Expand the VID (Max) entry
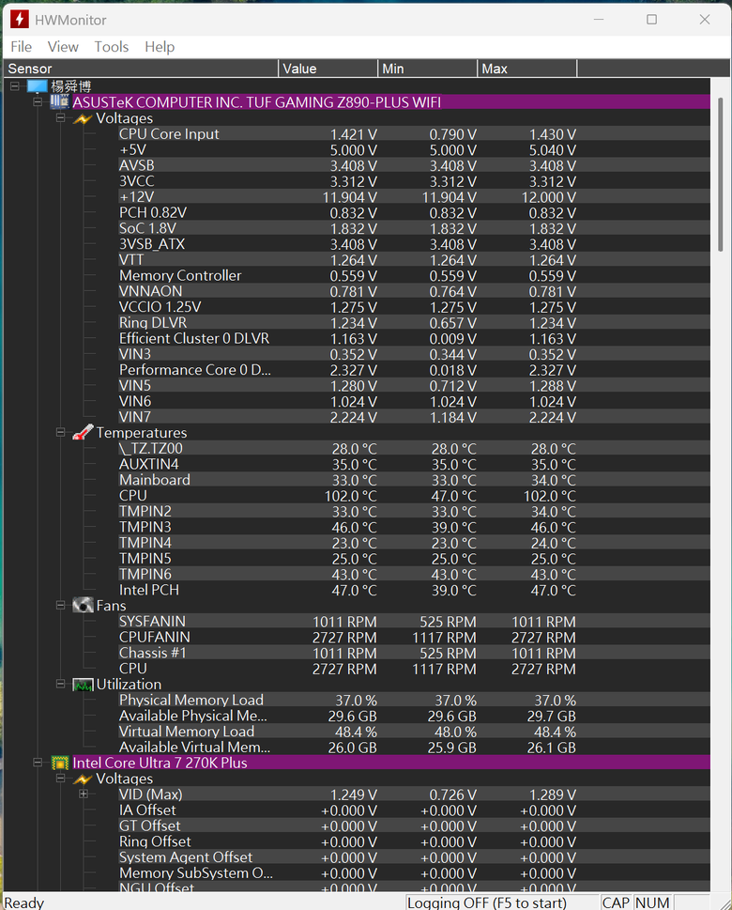The width and height of the screenshot is (732, 910). [84, 794]
